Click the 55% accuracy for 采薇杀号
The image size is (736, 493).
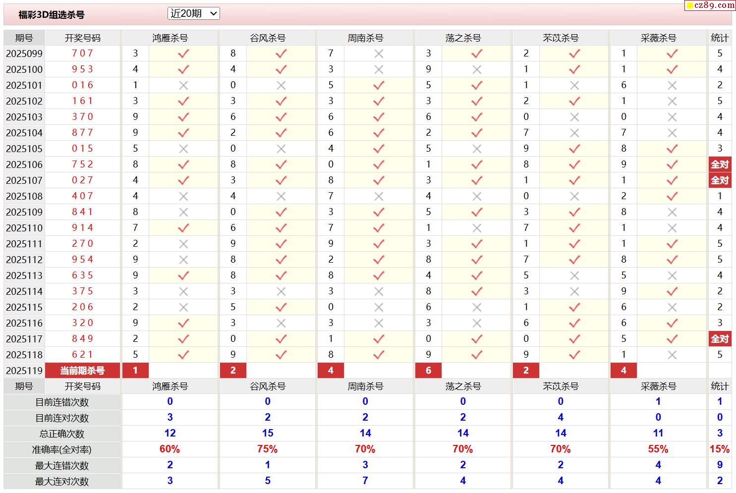pos(658,449)
